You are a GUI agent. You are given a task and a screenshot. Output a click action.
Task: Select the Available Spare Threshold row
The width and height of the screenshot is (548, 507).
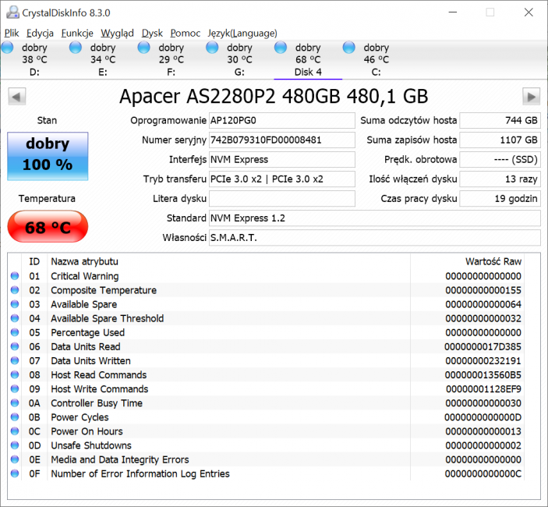[266, 318]
